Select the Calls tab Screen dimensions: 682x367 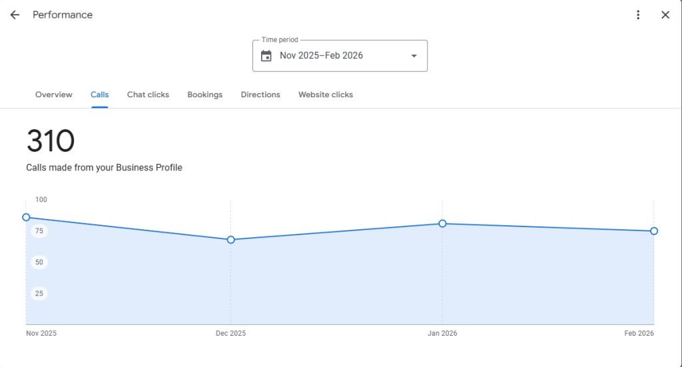[x=100, y=95]
